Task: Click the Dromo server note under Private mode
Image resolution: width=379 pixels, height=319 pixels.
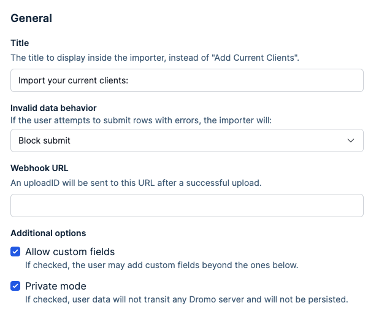Action: (186, 300)
